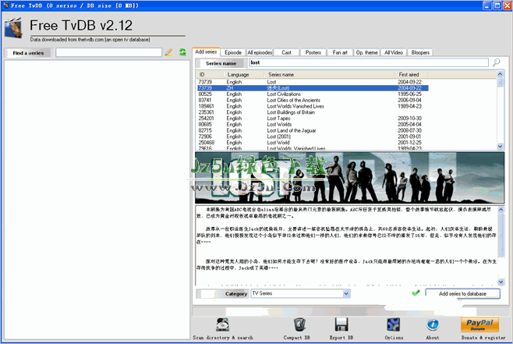Open the All episodes tab
513x344 pixels.
[x=260, y=52]
